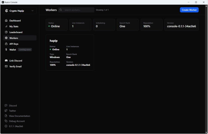The image size is (208, 134).
Task: Click the Link Discord logo icon
Action: [6, 61]
